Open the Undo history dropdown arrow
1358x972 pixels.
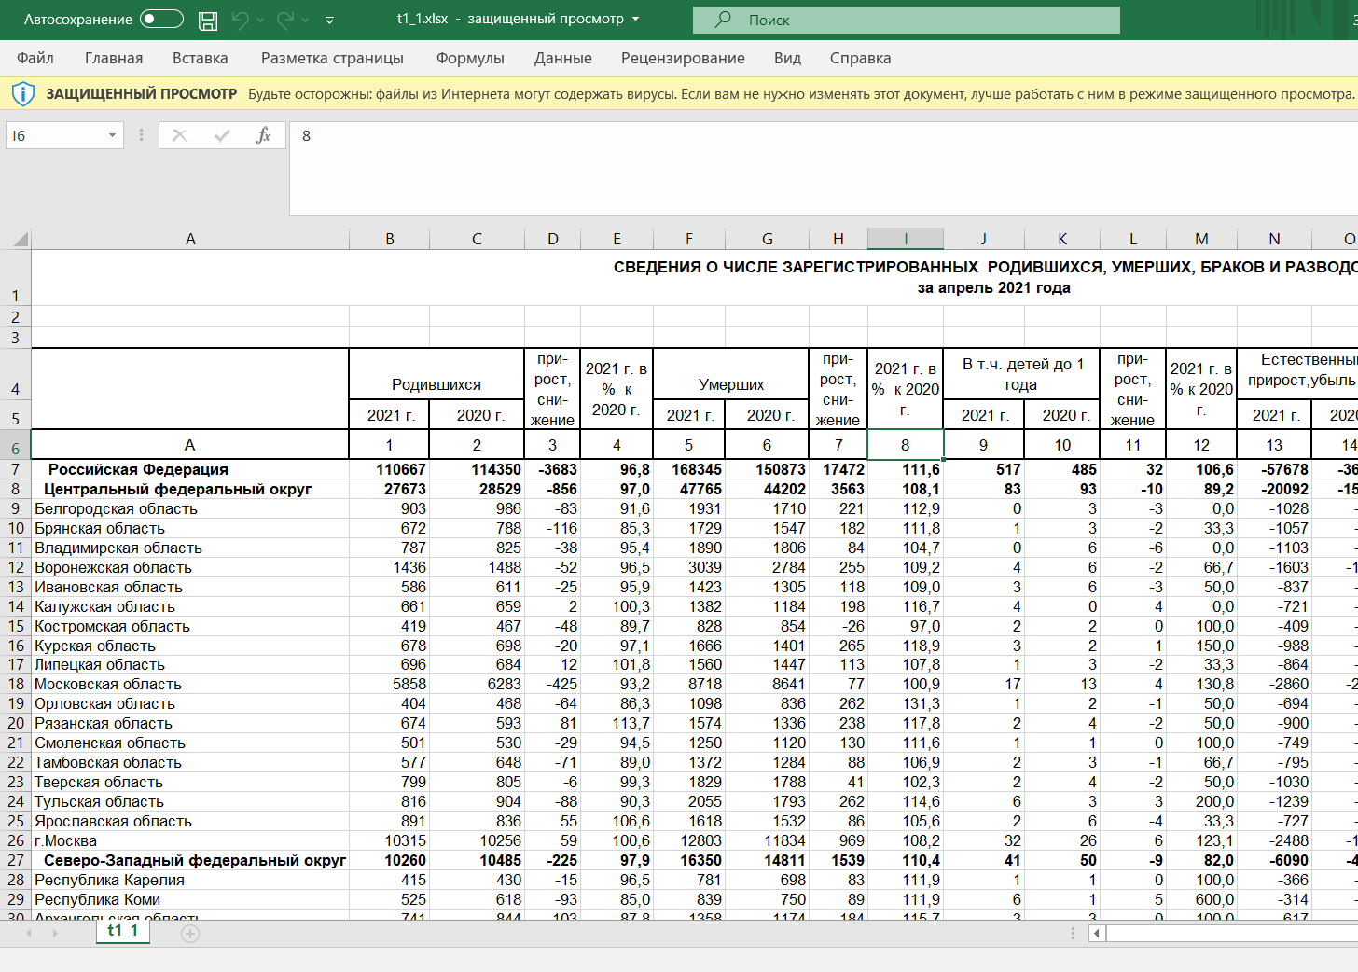(261, 20)
